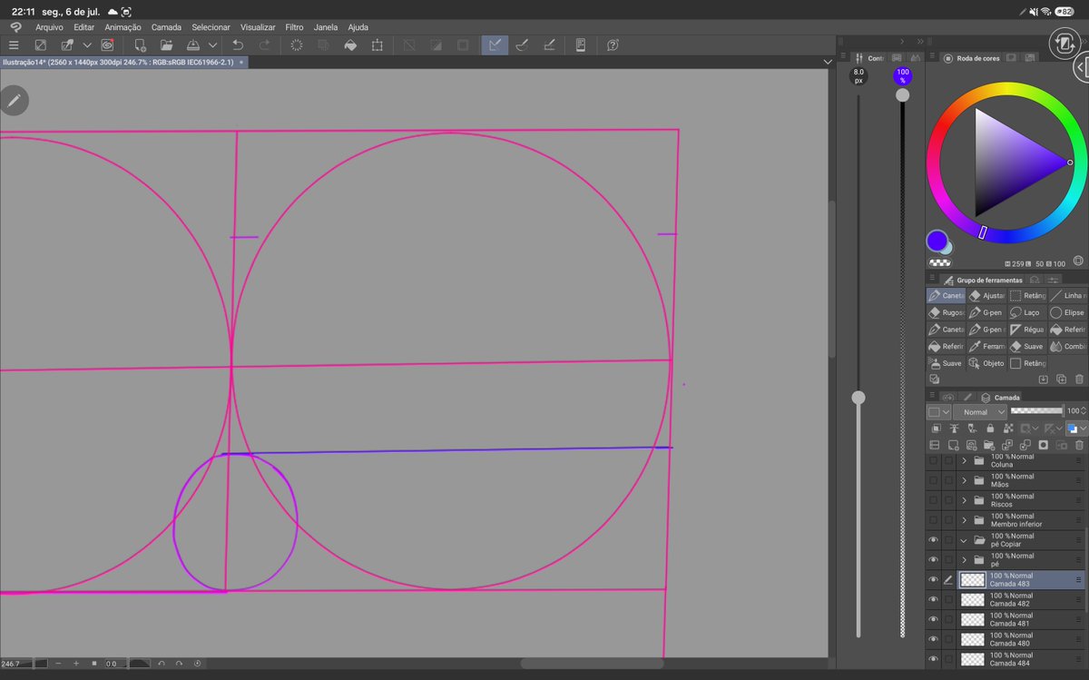The width and height of the screenshot is (1089, 680).
Task: Click the purple main color swatch
Action: pyautogui.click(x=937, y=241)
